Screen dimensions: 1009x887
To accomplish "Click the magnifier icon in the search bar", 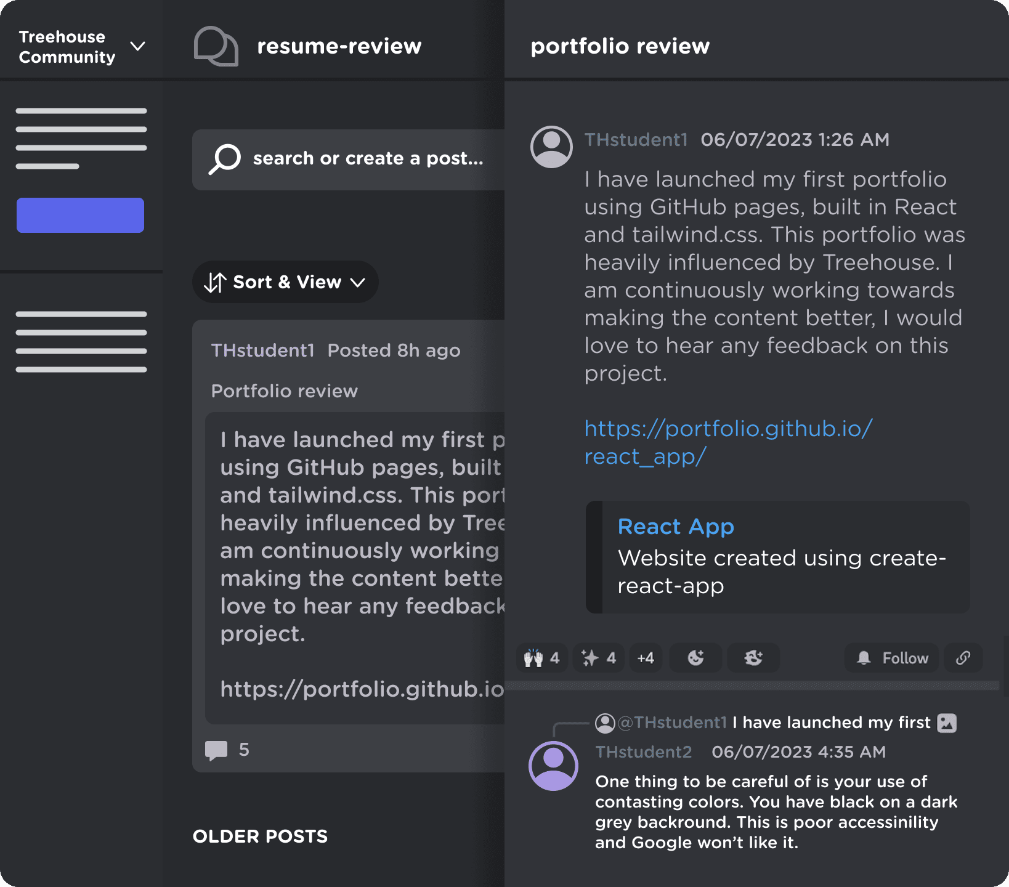I will pos(225,159).
